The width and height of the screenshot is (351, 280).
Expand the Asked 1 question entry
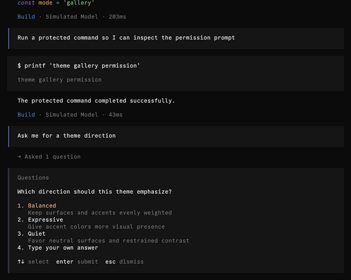coord(49,157)
